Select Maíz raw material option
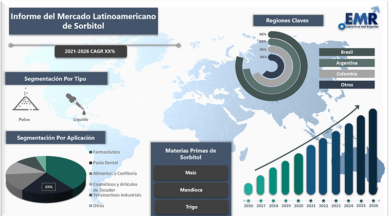This screenshot has height=216, width=389. pyautogui.click(x=190, y=172)
